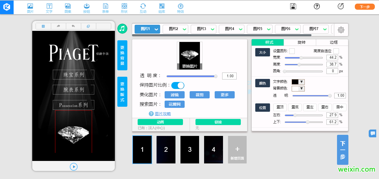
Task: Open the gear settings icon
Action: [x=341, y=30]
